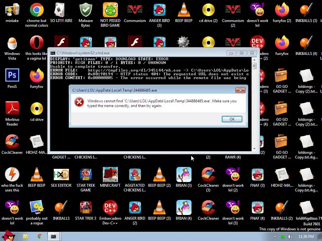This screenshot has width=322, height=241.
Task: Select the 'doesn't work lol (3)' icon
Action: coord(233,213)
